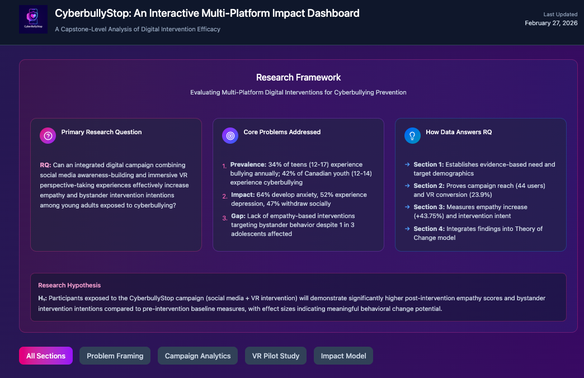Select the All Sections tab
This screenshot has width=584, height=378.
(46, 356)
